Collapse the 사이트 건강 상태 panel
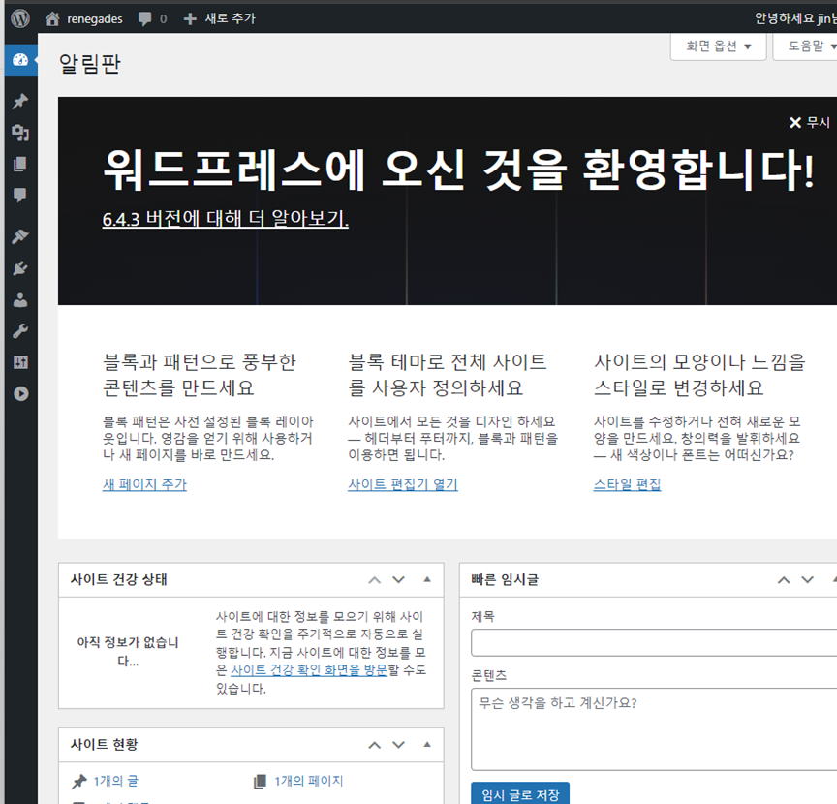Viewport: 837px width, 804px height. 427,580
